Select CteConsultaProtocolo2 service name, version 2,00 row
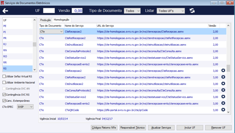This screenshot has height=133, width=235. (78, 51)
